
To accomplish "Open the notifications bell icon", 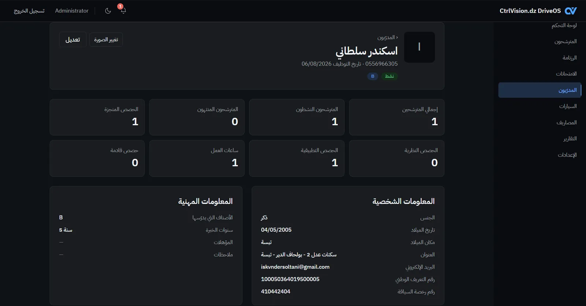I will pyautogui.click(x=123, y=11).
